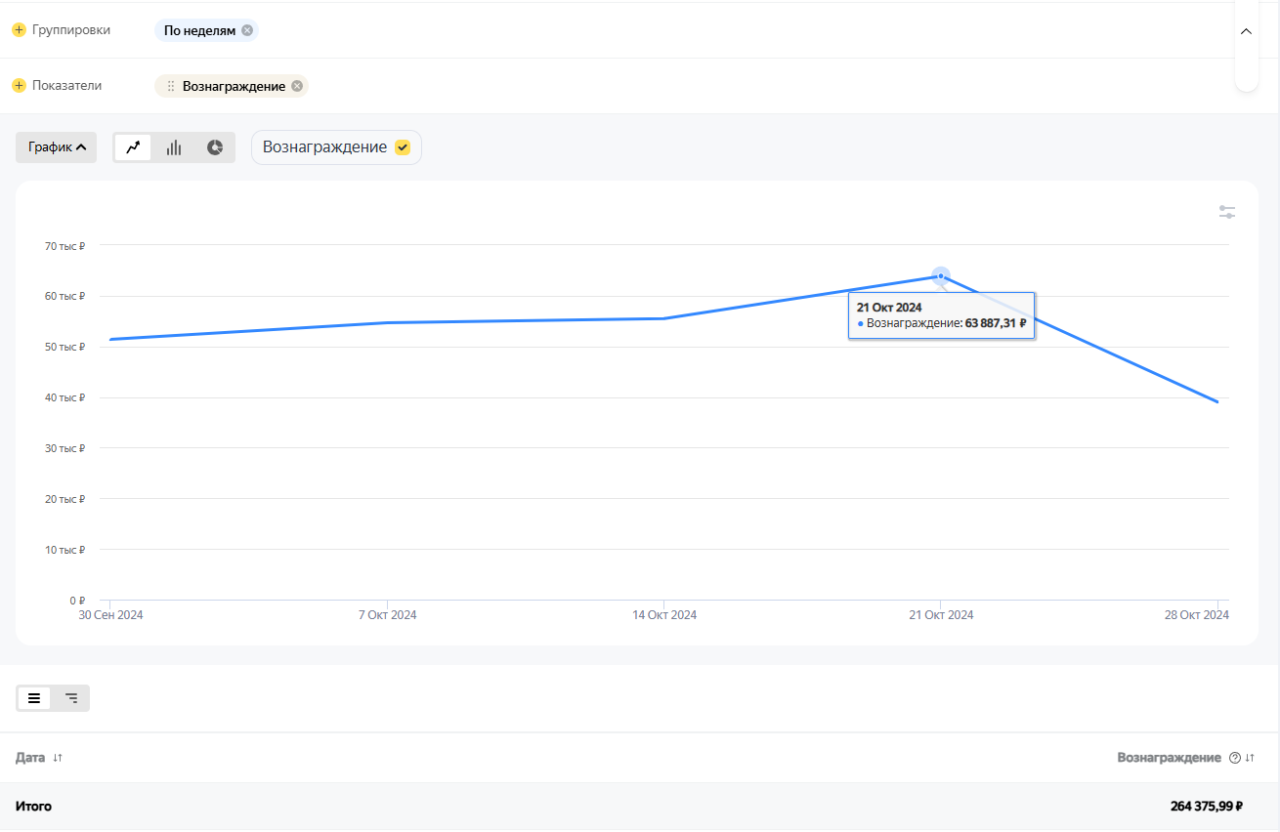This screenshot has width=1280, height=832.
Task: Grab the Вознаграждение chip drag handle
Action: click(171, 86)
